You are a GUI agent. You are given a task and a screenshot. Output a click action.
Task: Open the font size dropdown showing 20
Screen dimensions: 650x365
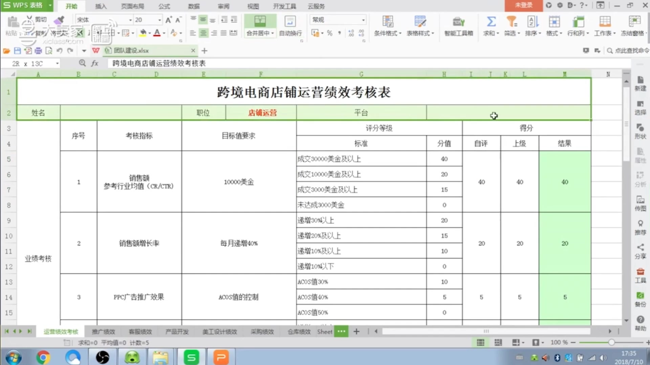[x=159, y=20]
